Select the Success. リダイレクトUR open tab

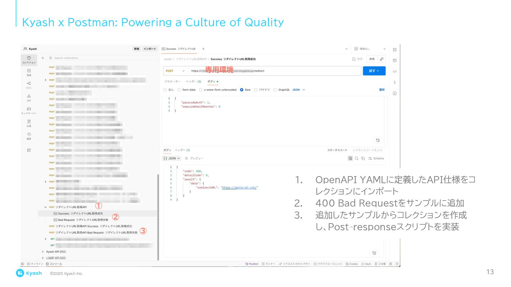(x=179, y=49)
